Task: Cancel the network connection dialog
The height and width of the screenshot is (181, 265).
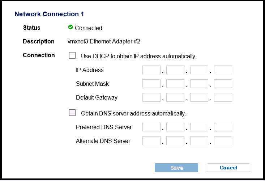Action: coord(228,168)
